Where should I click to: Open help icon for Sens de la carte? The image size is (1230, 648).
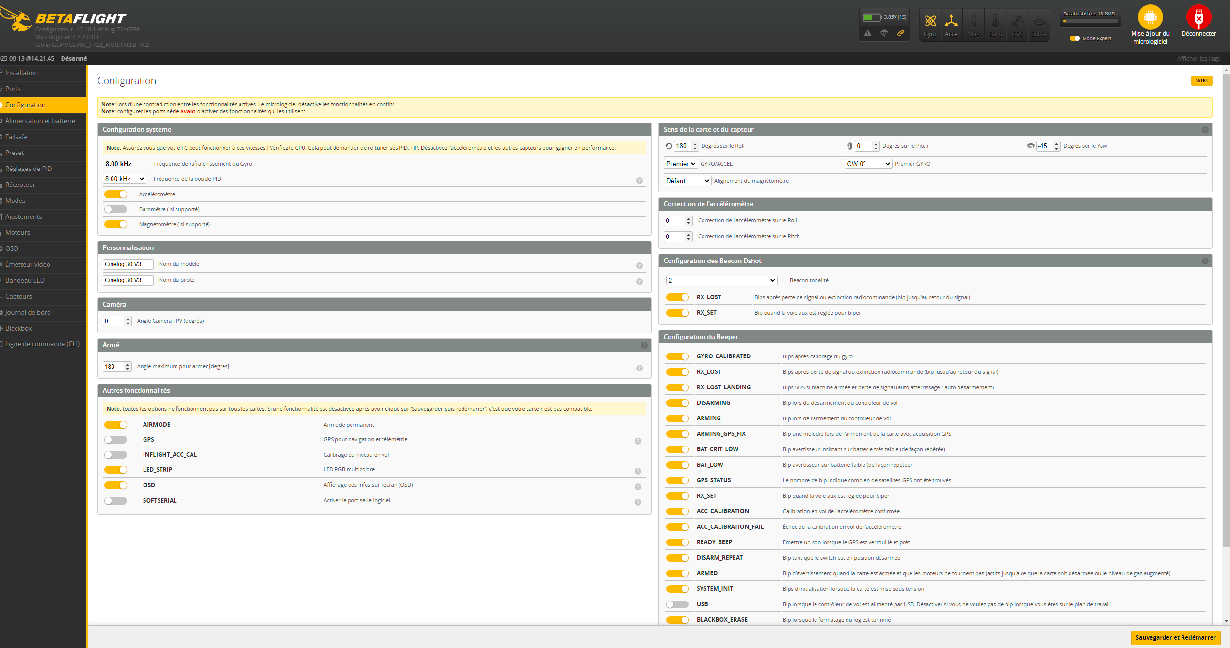click(1205, 130)
